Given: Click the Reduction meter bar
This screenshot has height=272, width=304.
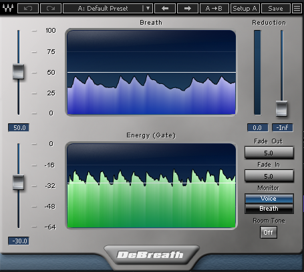Looking at the screenshot, I should 257,73.
